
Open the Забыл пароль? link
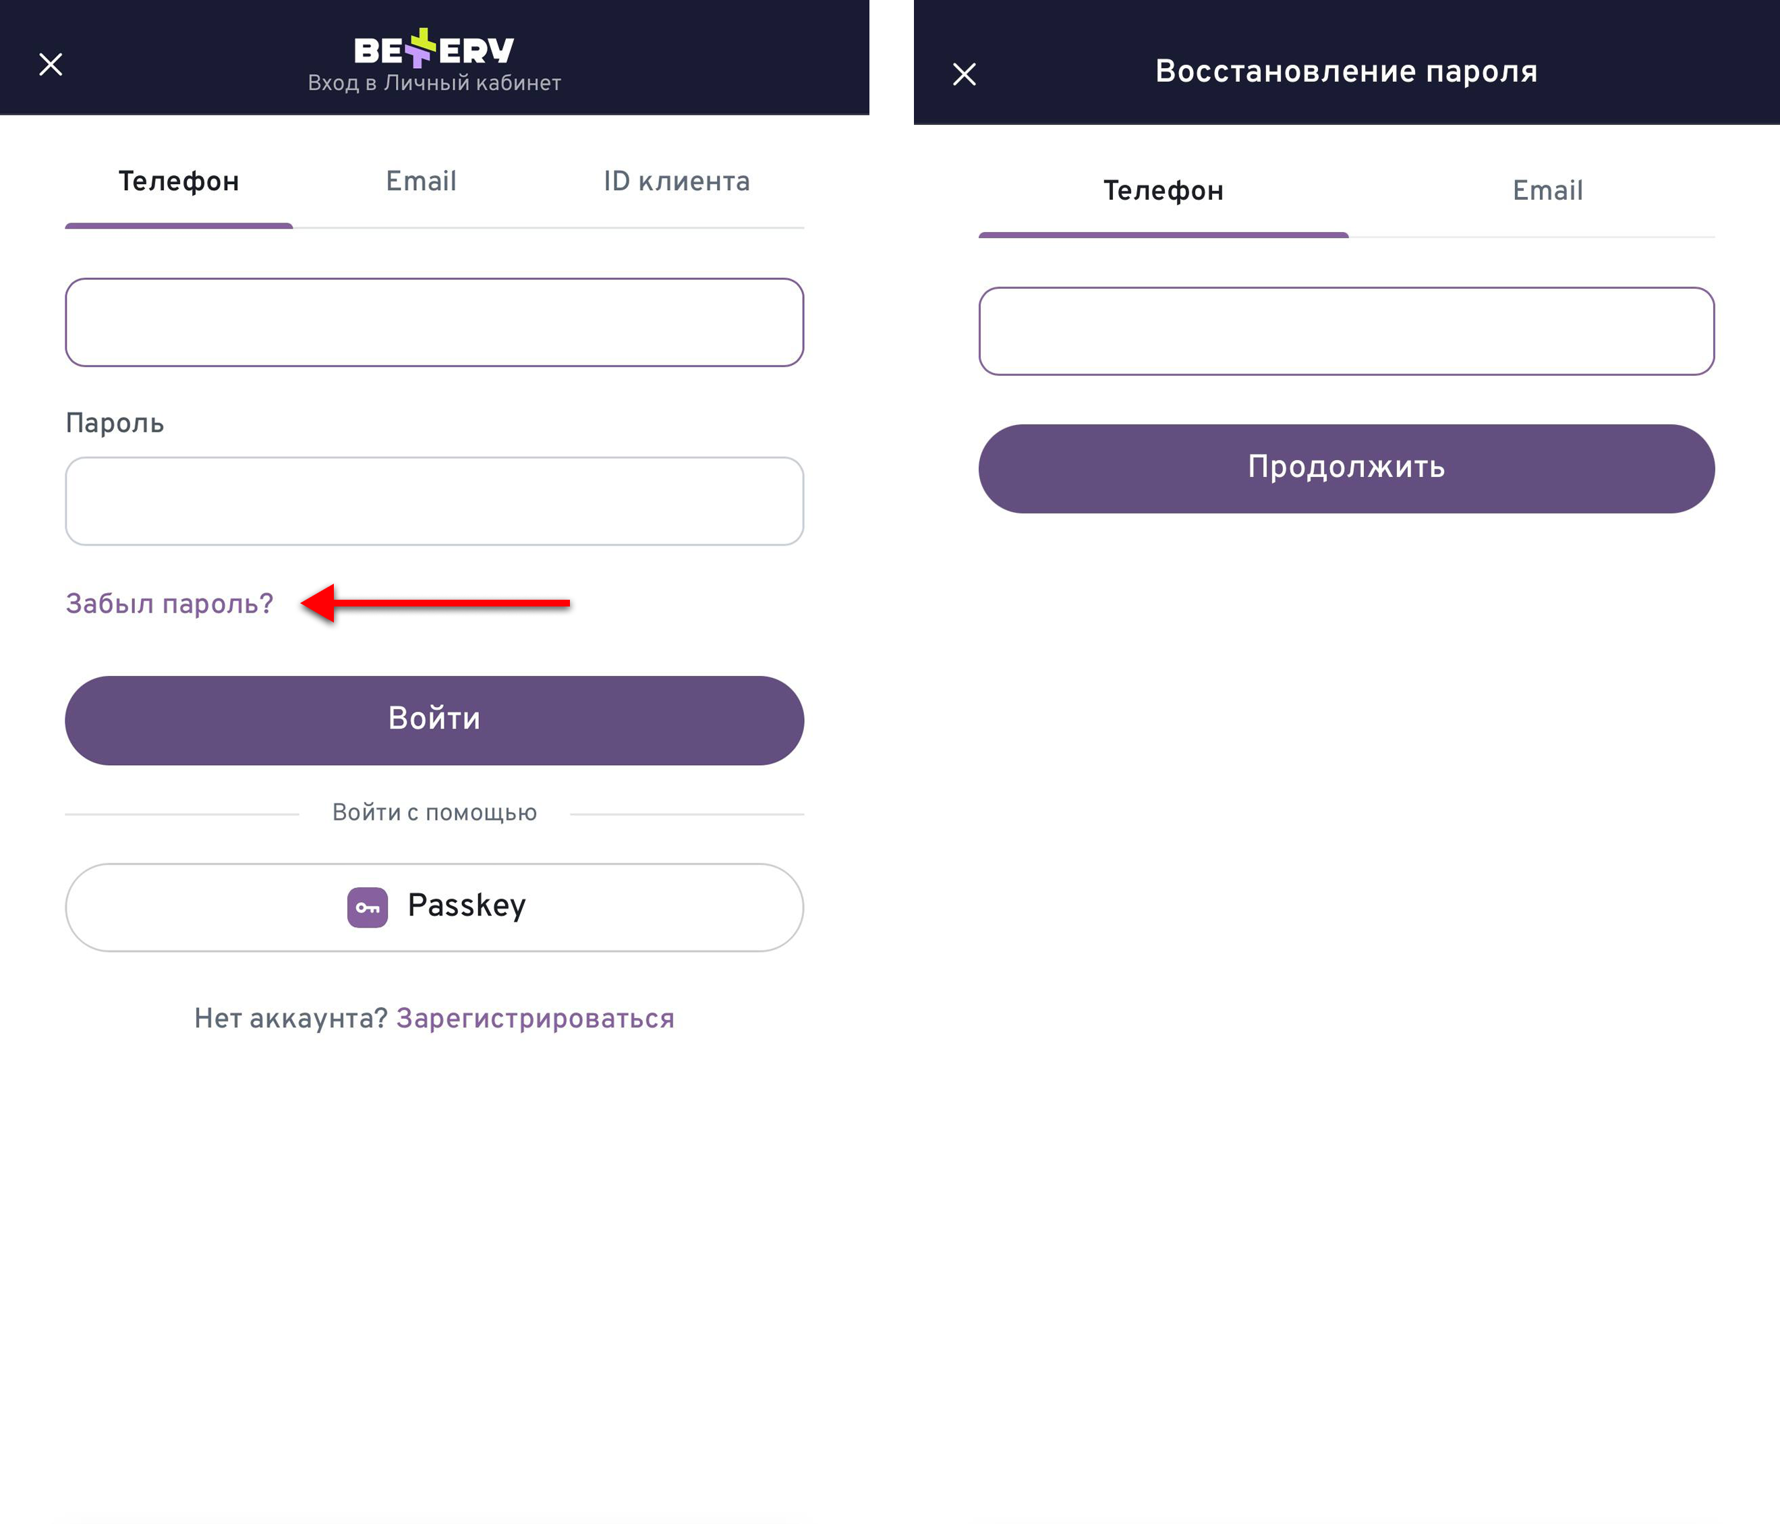pyautogui.click(x=169, y=603)
